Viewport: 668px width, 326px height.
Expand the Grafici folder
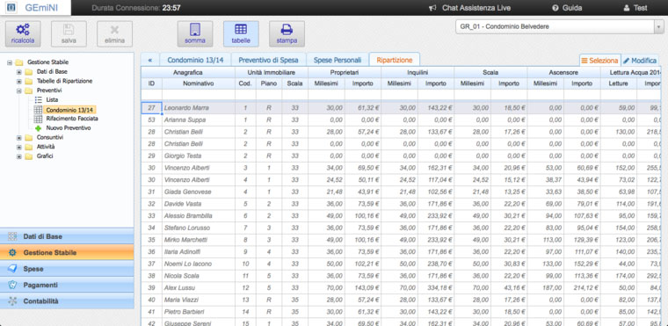coord(18,156)
